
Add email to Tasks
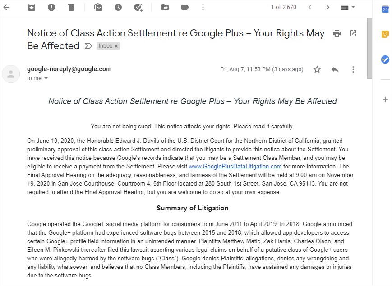(138, 7)
